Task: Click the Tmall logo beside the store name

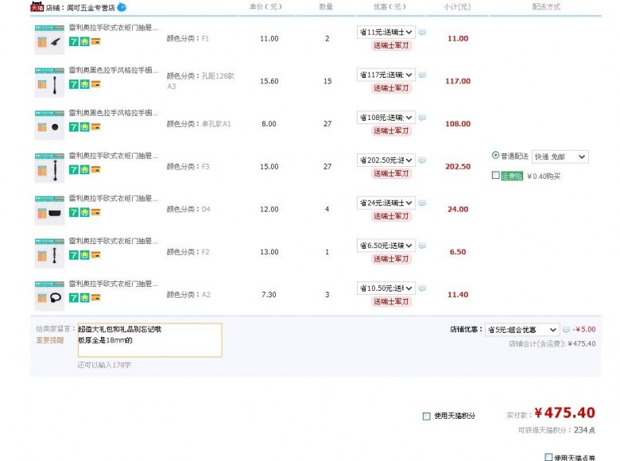Action: tap(37, 8)
